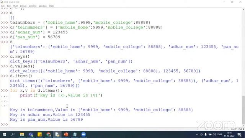Switch to PowerPoint in the taskbar
Viewport: 245px width, 138px height.
[66, 135]
